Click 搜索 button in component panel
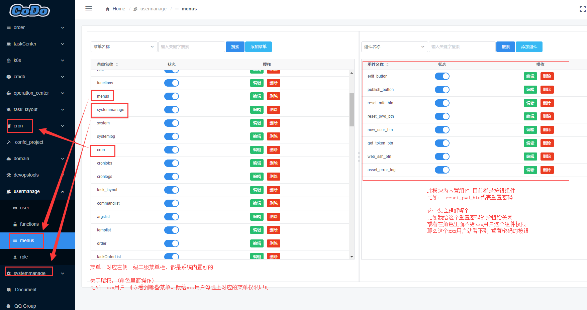The width and height of the screenshot is (587, 310). tap(506, 47)
